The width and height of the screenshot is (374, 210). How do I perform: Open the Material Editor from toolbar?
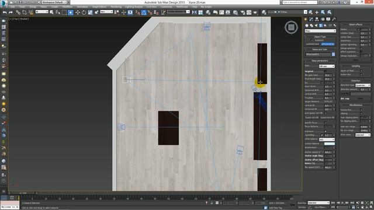[235, 12]
